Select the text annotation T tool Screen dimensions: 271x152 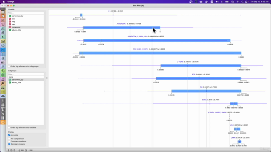pyautogui.click(x=3, y=109)
